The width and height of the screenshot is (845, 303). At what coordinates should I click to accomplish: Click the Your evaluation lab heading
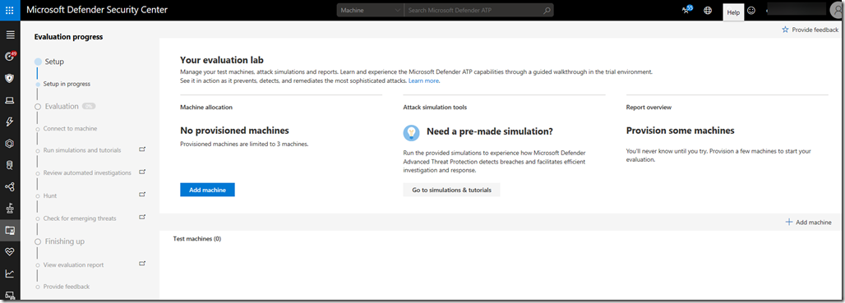coord(221,60)
